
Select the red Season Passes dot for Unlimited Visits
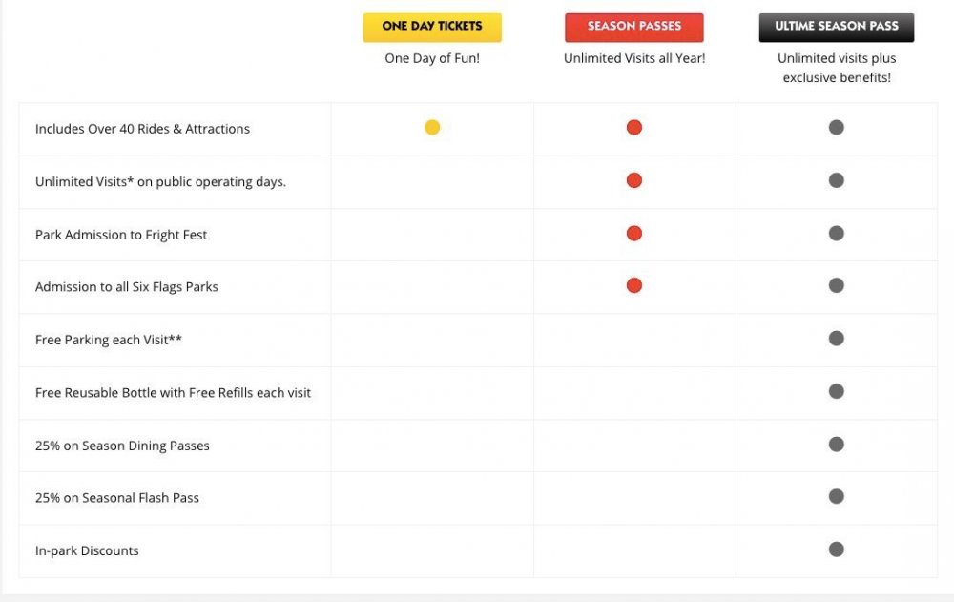[x=633, y=179]
